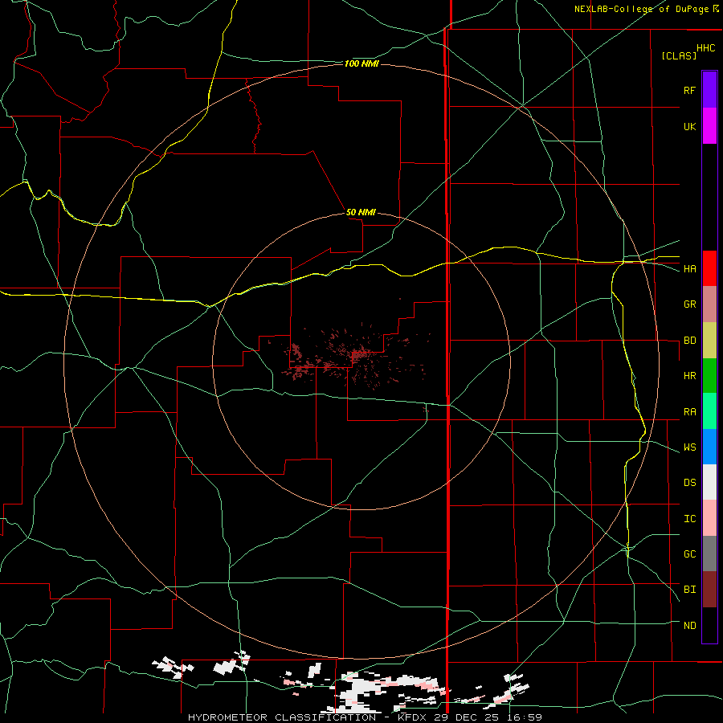The height and width of the screenshot is (723, 723).
Task: Click the IC legend label
Action: 689,519
